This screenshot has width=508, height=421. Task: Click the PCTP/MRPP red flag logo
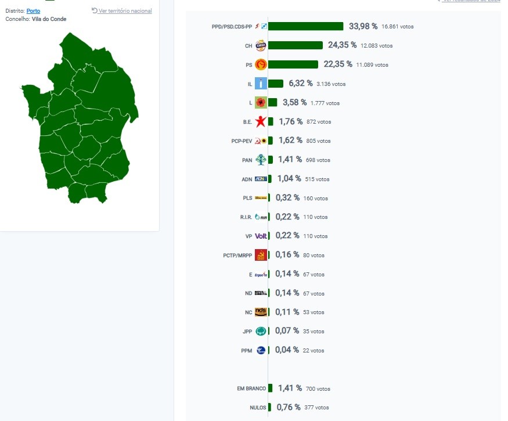coord(261,255)
